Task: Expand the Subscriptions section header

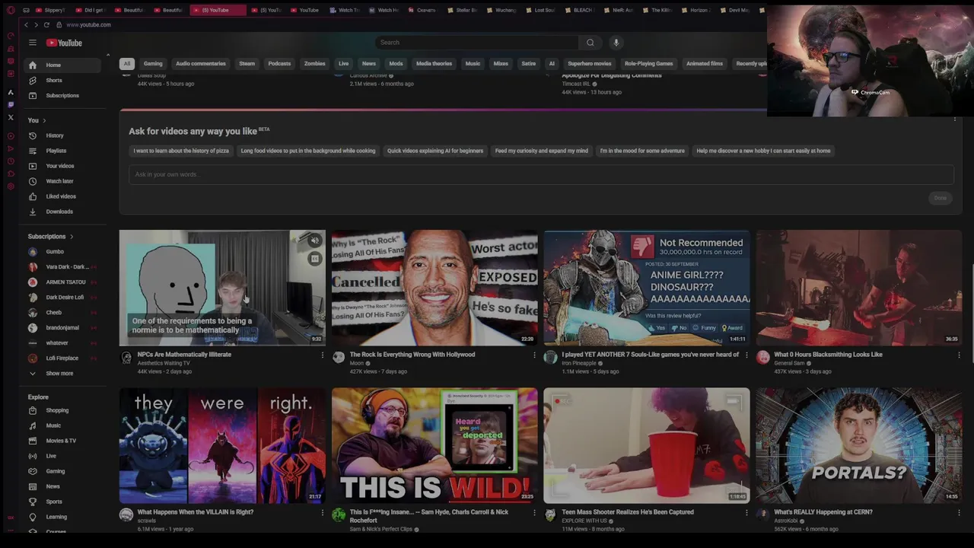Action: click(52, 237)
